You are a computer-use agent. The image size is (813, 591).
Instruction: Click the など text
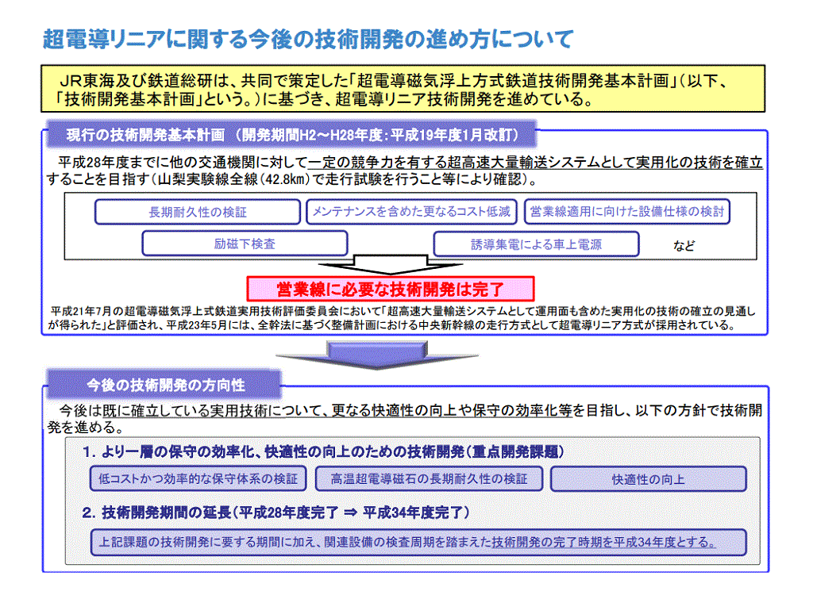coord(684,245)
